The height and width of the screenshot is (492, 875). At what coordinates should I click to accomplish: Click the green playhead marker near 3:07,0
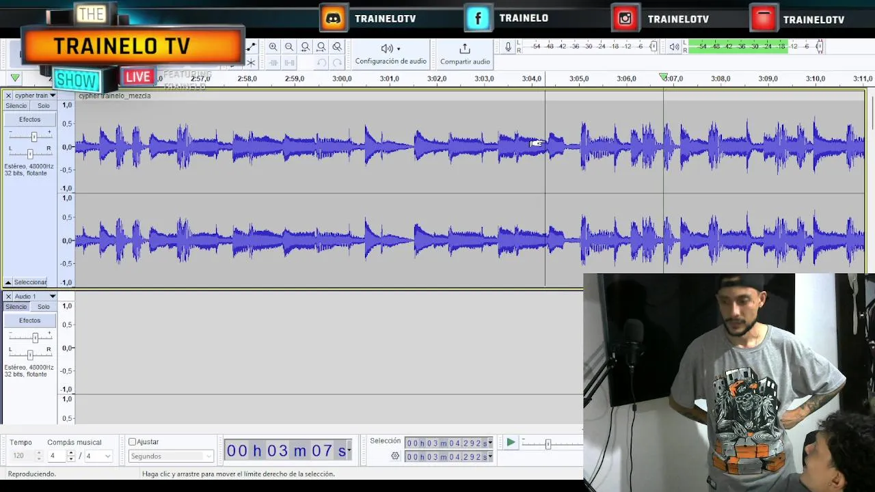[663, 77]
